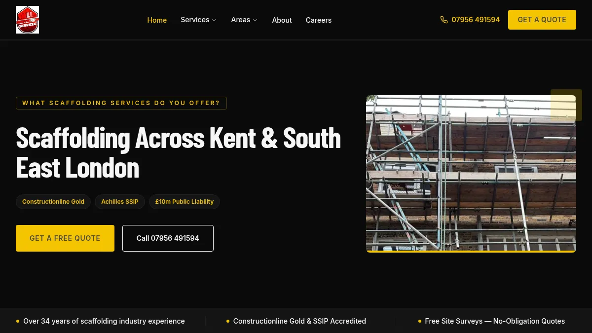Click the GET A QUOTE header button
The image size is (592, 333).
[x=542, y=20]
